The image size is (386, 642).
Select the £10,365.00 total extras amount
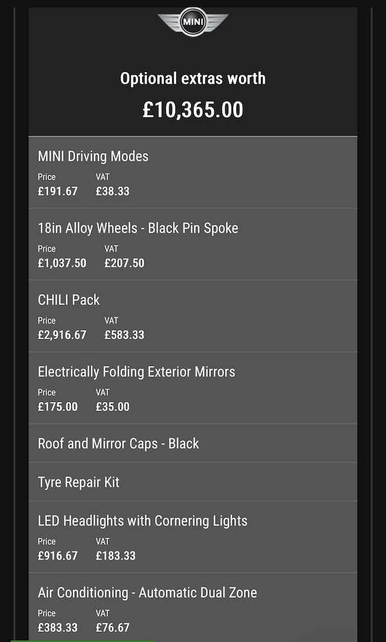pyautogui.click(x=193, y=109)
